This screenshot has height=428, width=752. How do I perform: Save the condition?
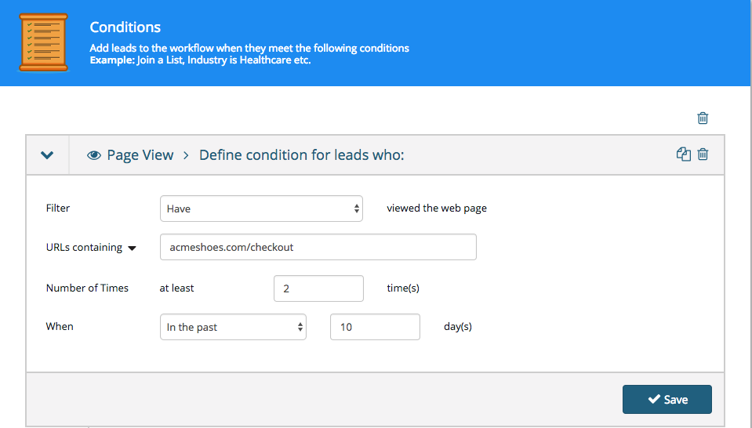pos(667,399)
